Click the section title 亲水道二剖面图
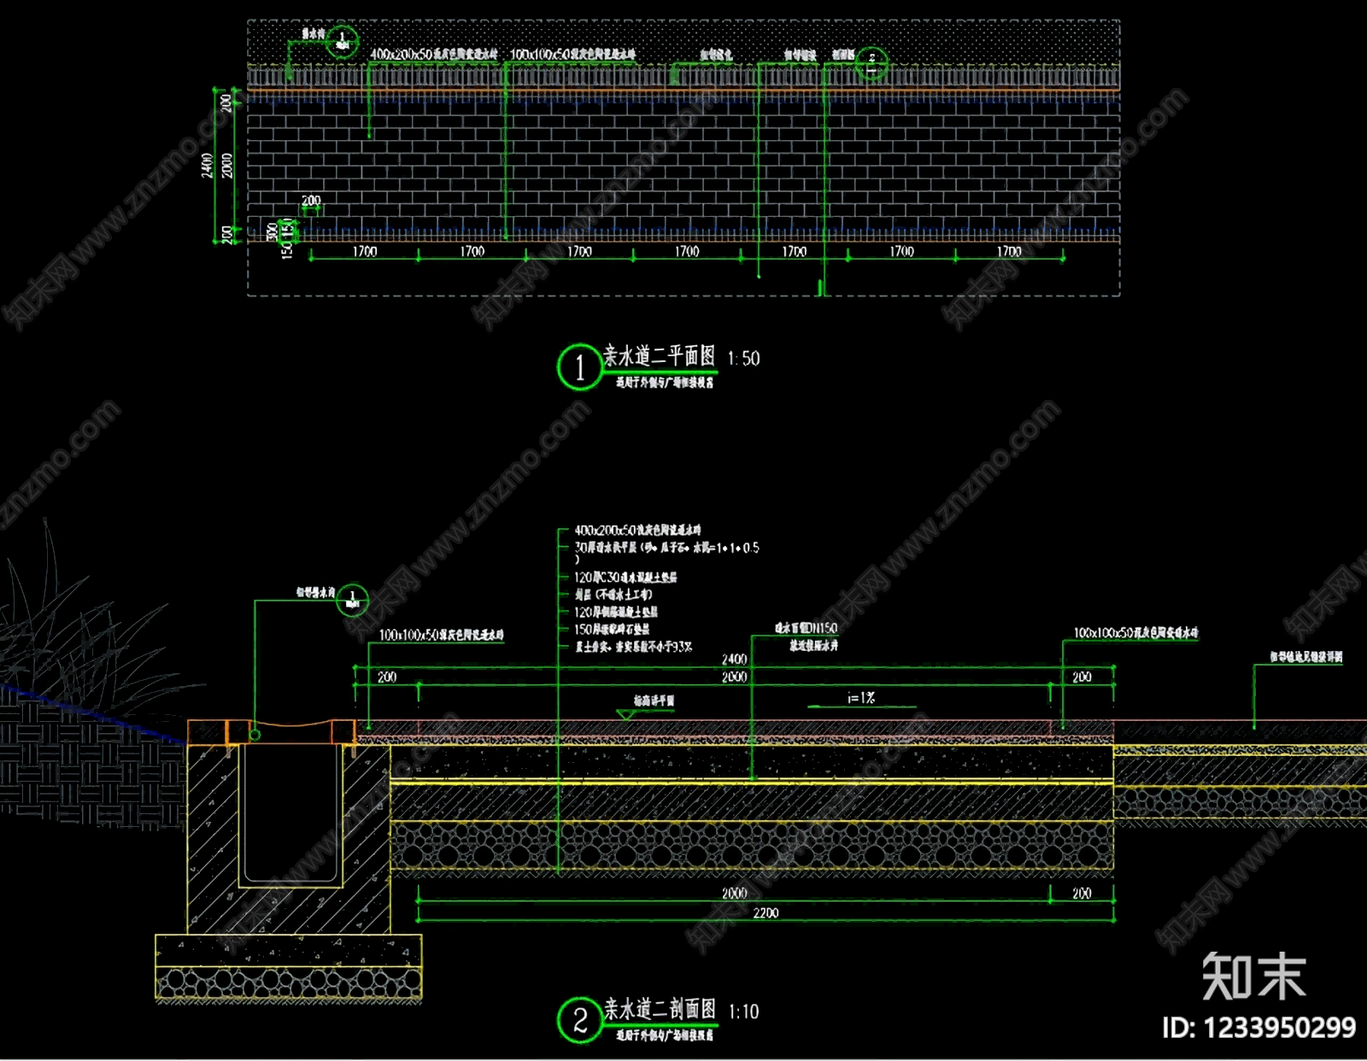The width and height of the screenshot is (1367, 1061). [660, 1009]
